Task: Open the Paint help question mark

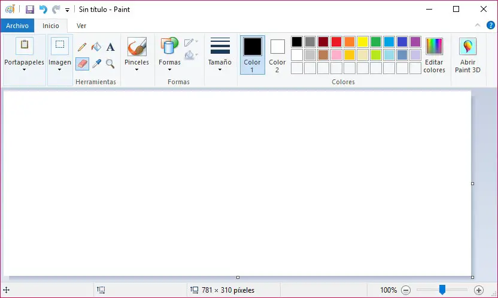Action: (490, 25)
